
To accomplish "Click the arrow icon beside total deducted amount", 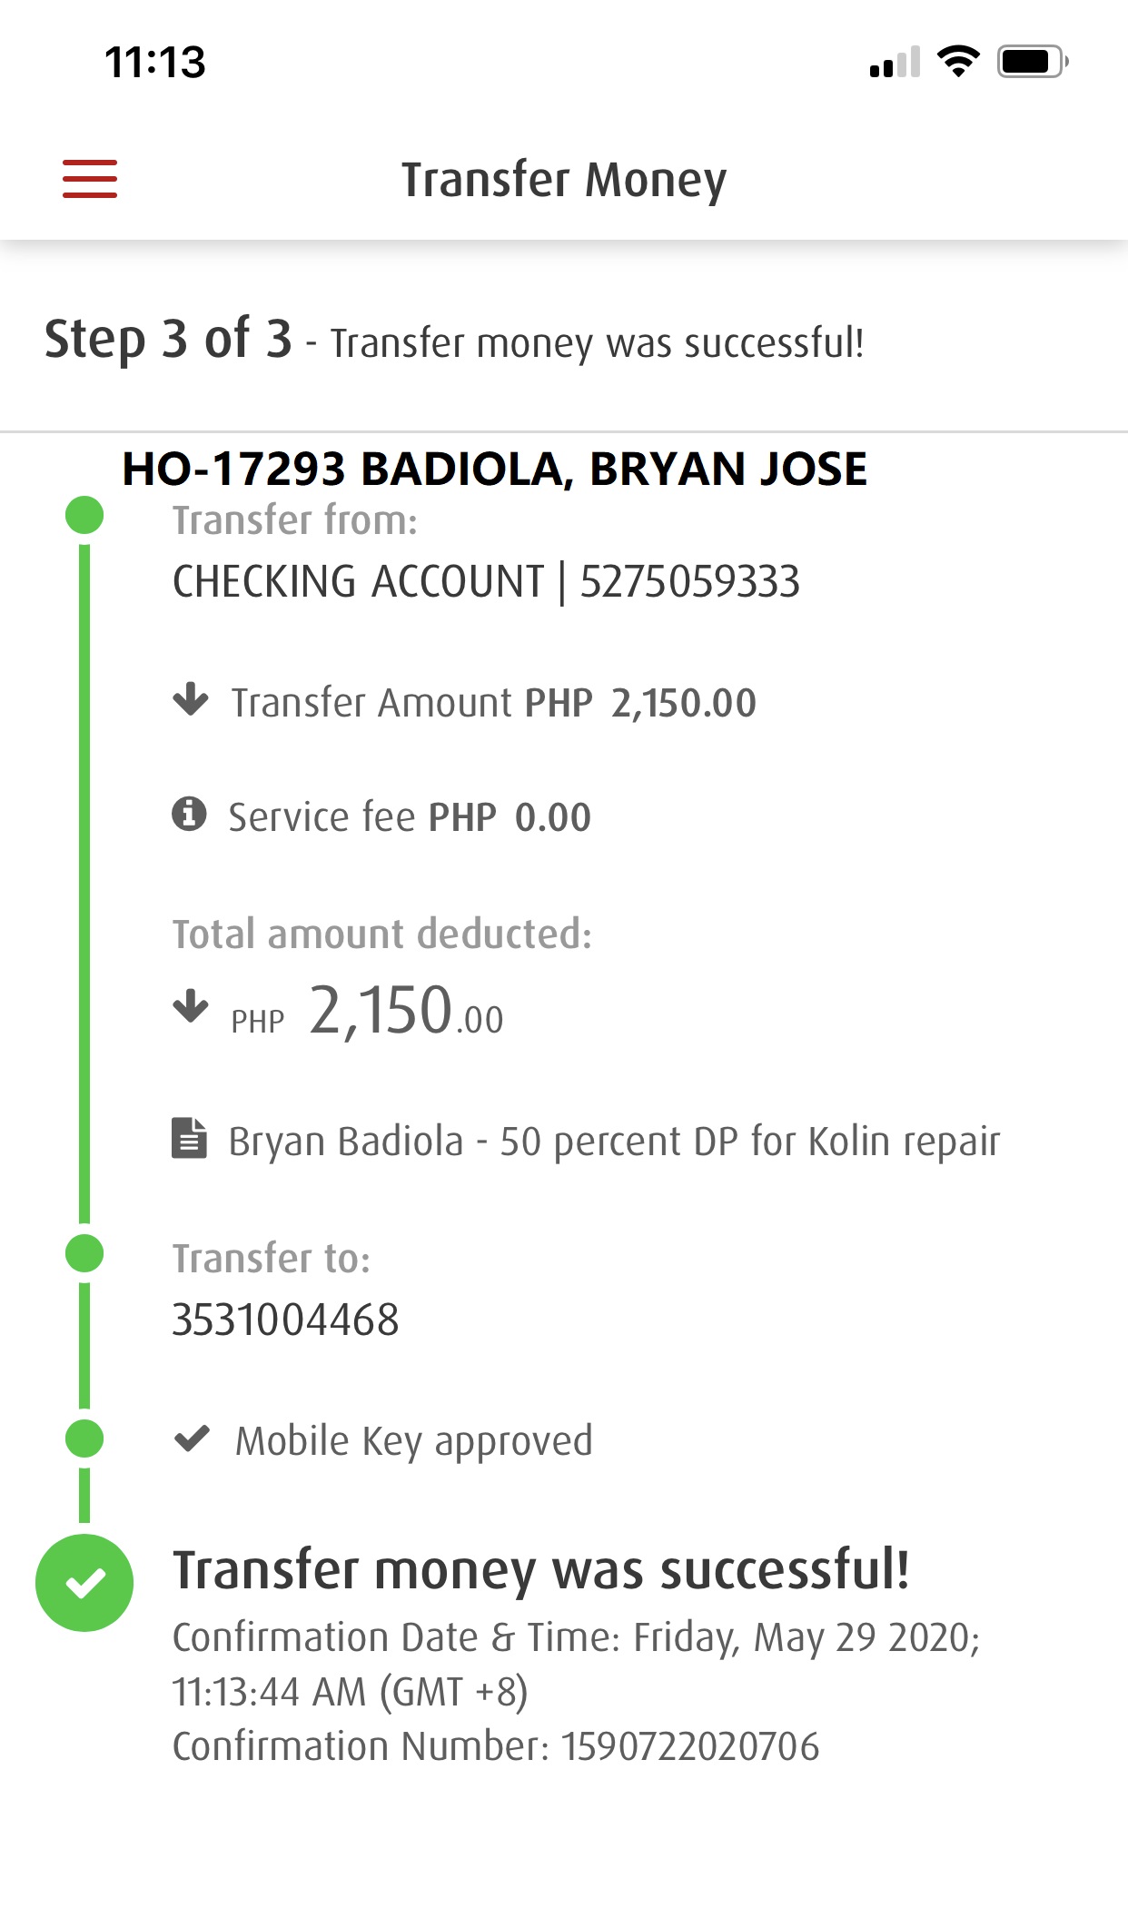I will [191, 1006].
